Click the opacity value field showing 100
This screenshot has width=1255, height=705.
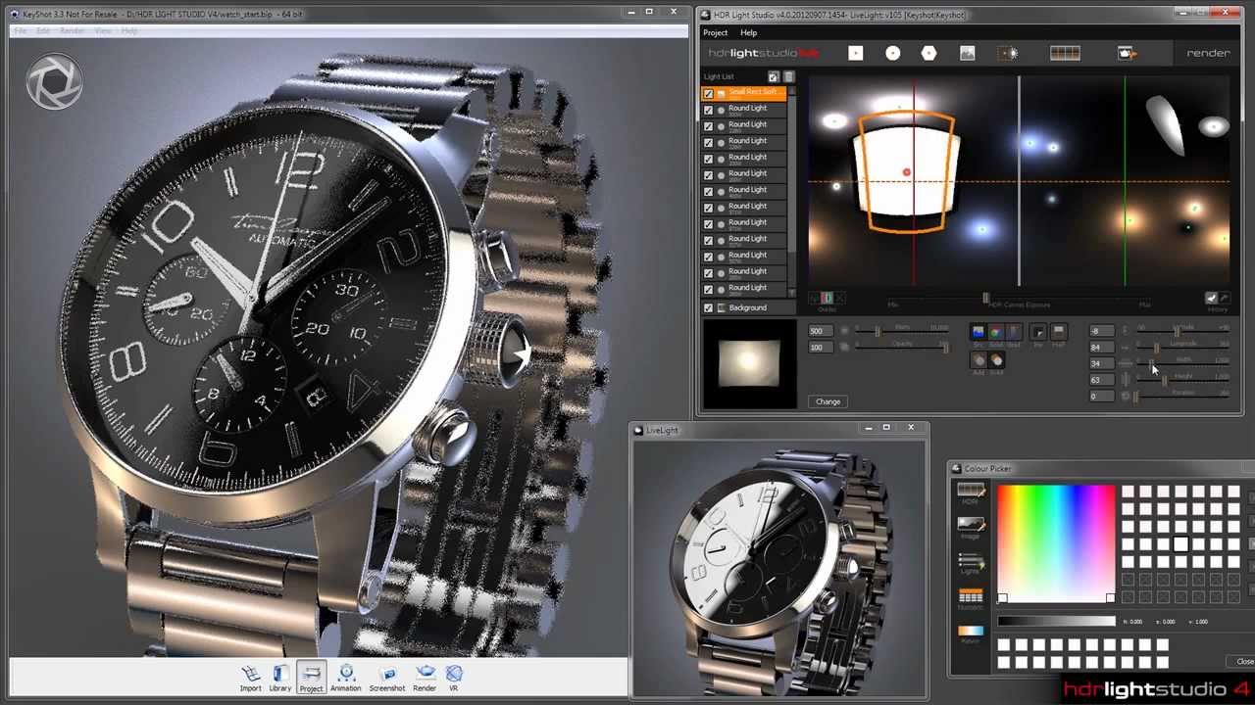tap(821, 348)
